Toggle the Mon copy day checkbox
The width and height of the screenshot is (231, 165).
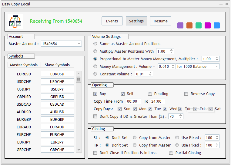[x=135, y=109]
